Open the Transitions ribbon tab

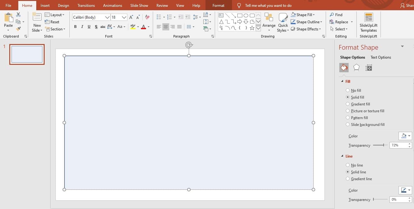[86, 6]
